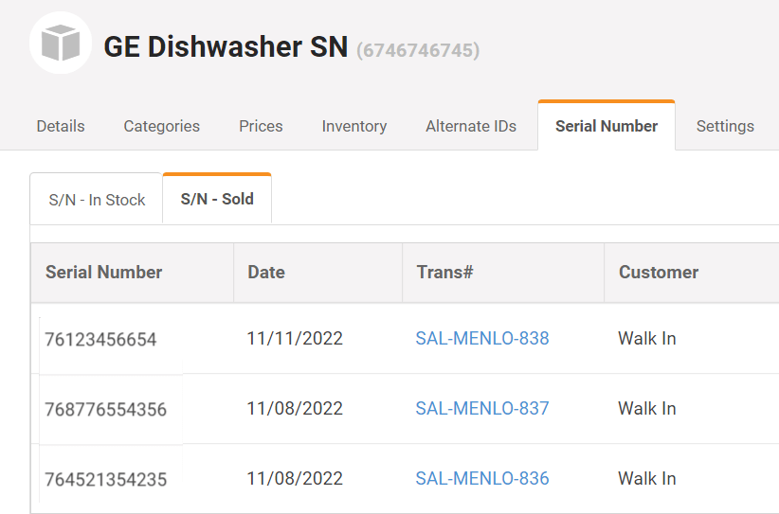Select the Alternate IDs tab
Image resolution: width=779 pixels, height=514 pixels.
click(x=471, y=126)
